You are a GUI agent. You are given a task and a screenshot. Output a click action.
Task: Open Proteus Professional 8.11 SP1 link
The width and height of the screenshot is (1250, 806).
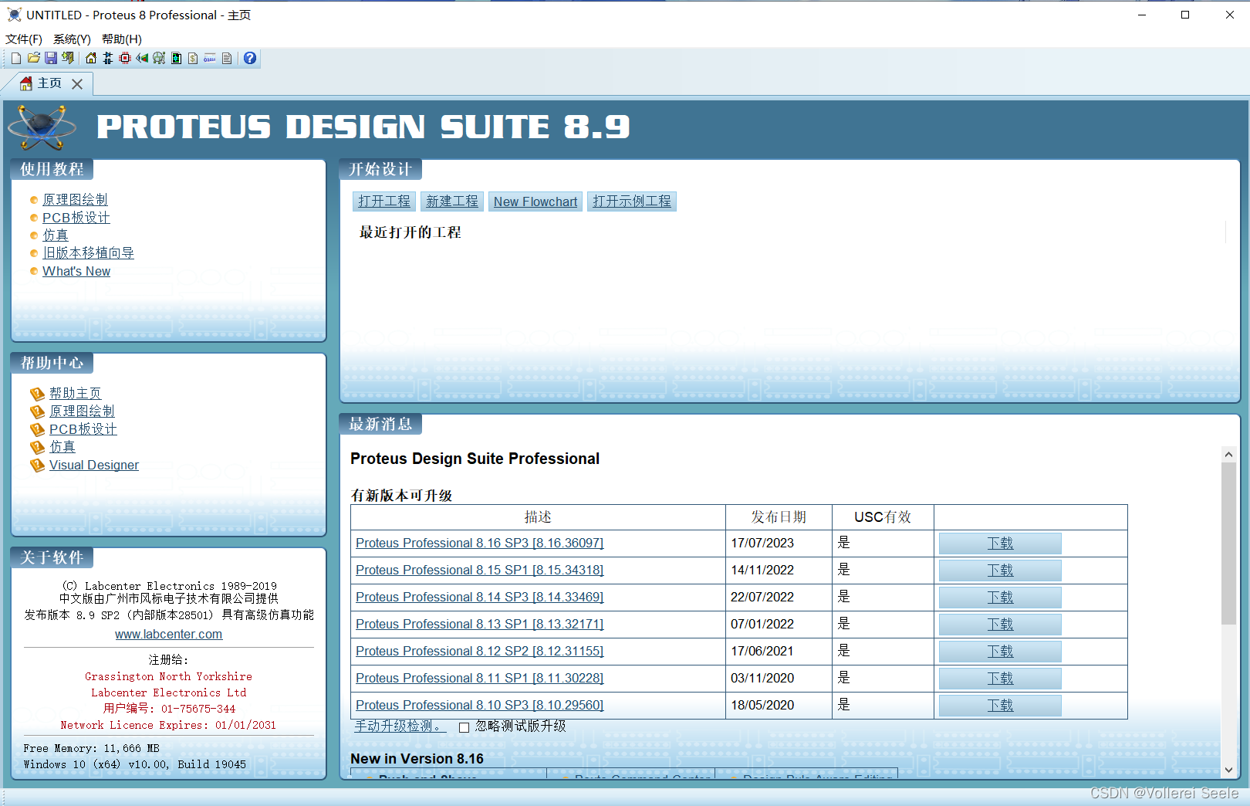479,678
